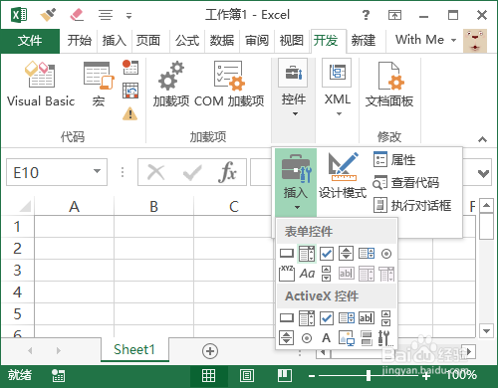Click the lines icon in quick access toolbar
Screen dimensions: 498x388
pos(106,15)
